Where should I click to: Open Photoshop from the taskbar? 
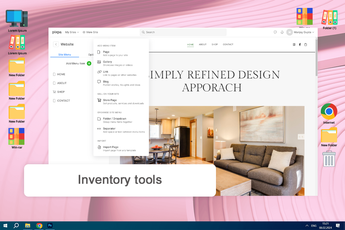coord(50,226)
